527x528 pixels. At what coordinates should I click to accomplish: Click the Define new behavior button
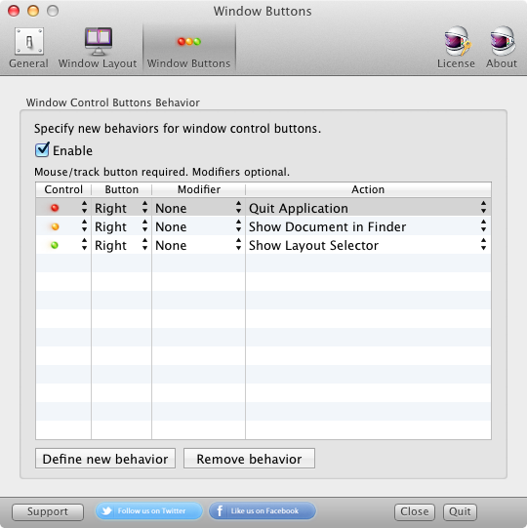[x=105, y=459]
